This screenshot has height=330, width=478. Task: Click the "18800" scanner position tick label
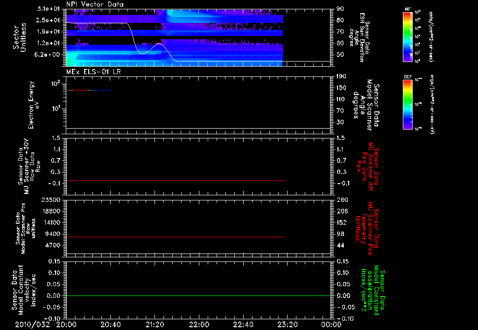50,211
